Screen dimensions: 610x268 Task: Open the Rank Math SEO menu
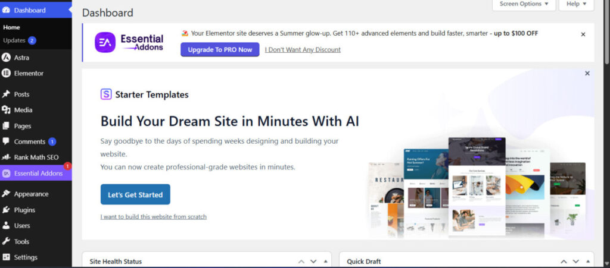click(x=36, y=157)
